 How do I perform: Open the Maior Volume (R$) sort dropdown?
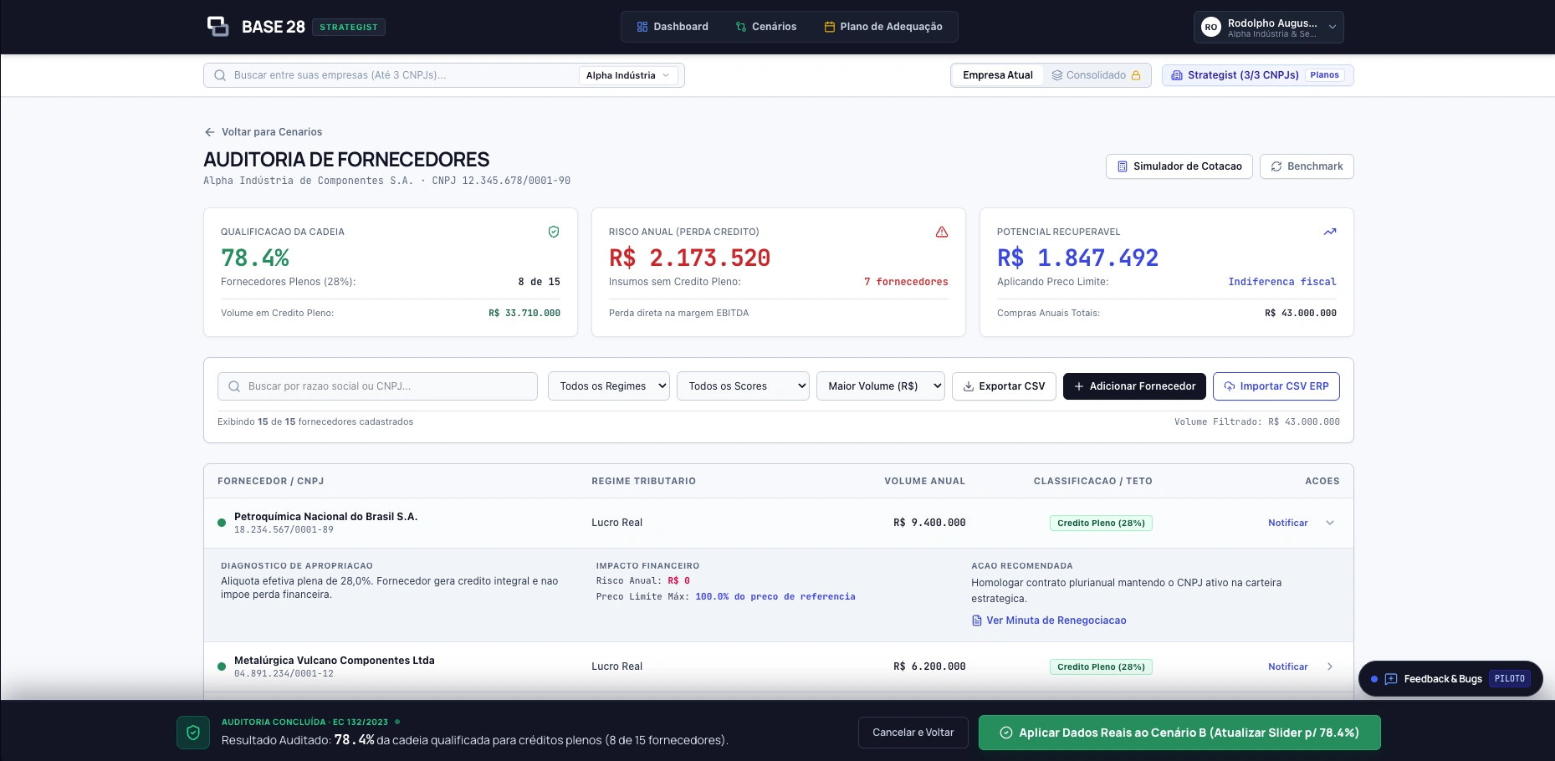(881, 386)
